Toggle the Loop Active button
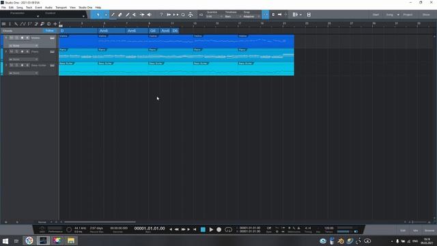Viewport: 437px width, 246px height. 228,230
